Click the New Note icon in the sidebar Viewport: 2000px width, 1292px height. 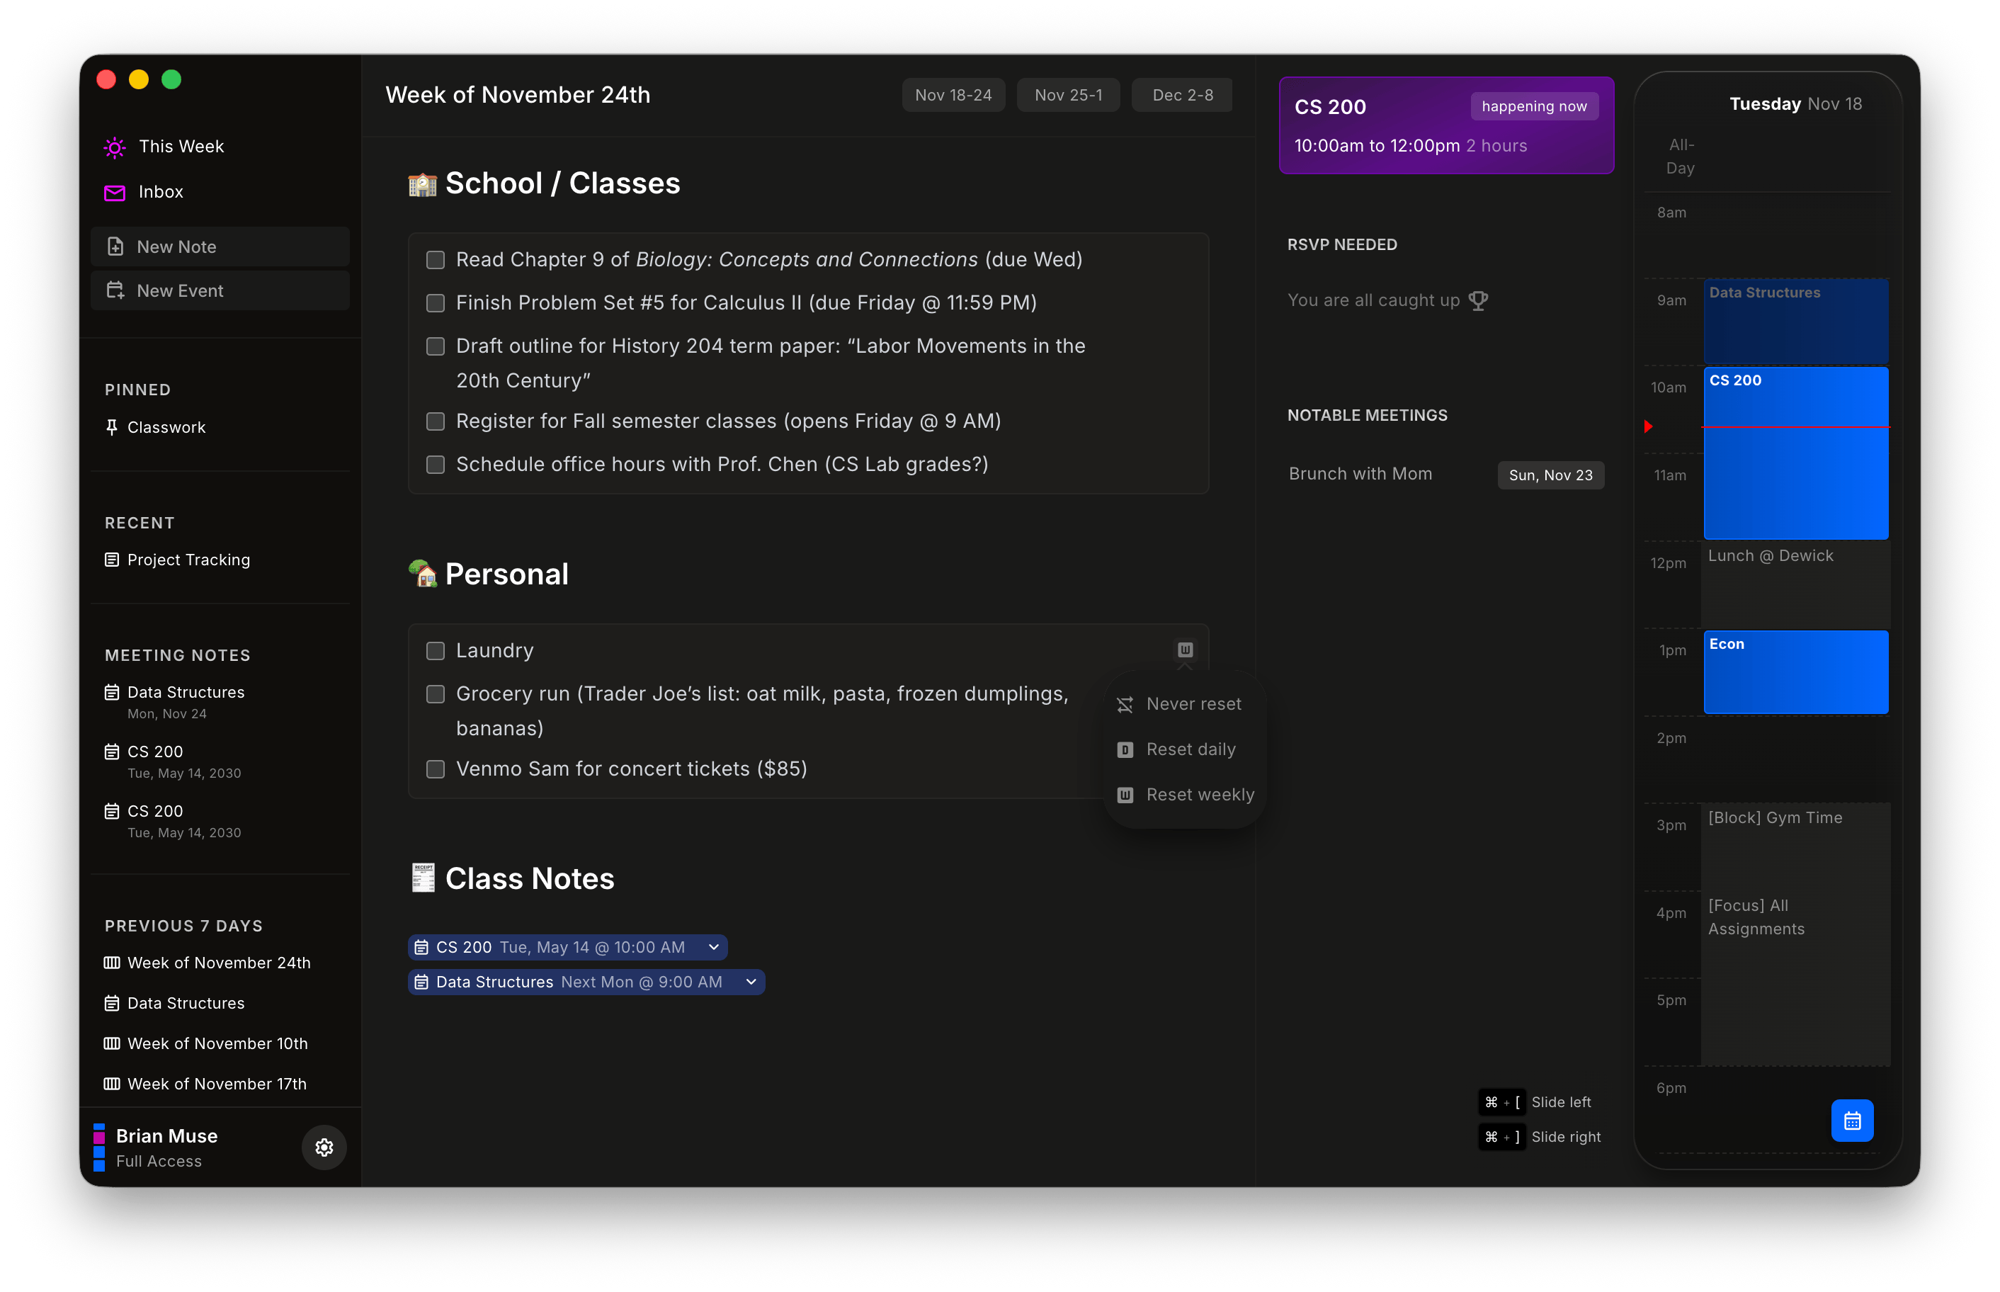(x=115, y=246)
